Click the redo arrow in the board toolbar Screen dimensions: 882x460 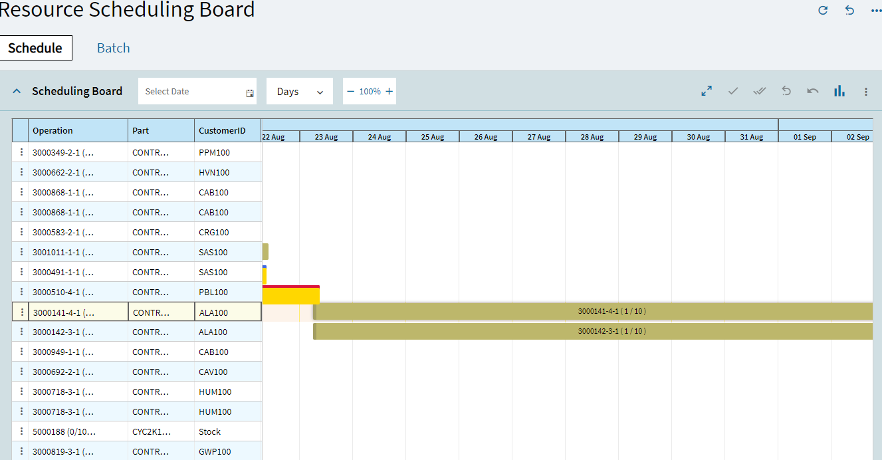click(812, 90)
